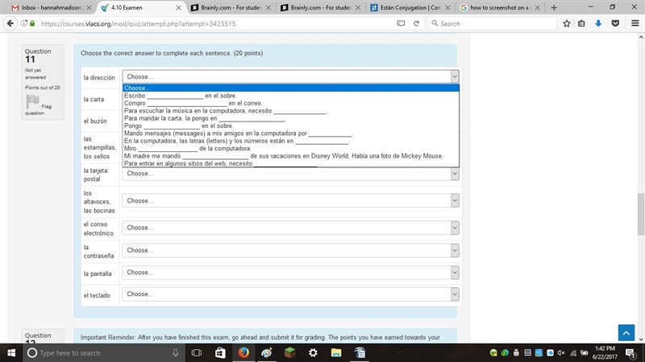Collapse the la dirección dropdown arrow
The image size is (645, 362).
tap(455, 76)
